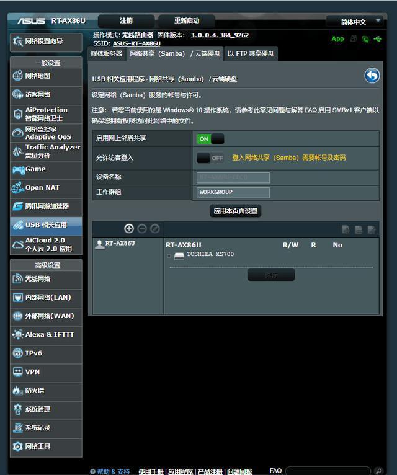This screenshot has height=475, width=397.
Task: Click 应用本页面设置 apply button
Action: [x=236, y=211]
